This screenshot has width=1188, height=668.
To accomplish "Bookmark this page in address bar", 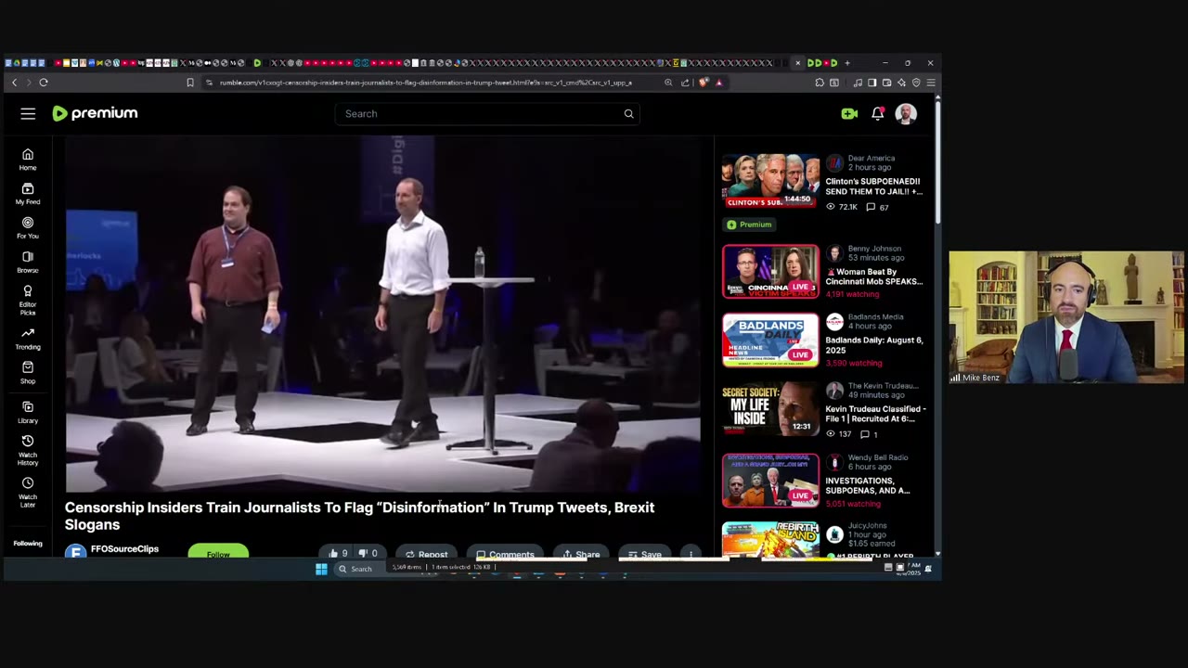I will tap(190, 83).
